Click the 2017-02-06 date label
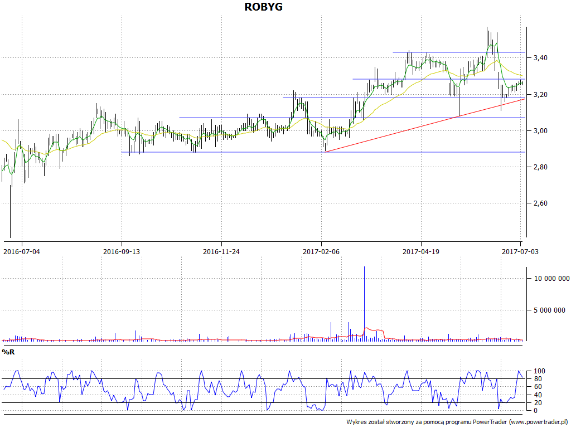This screenshot has width=571, height=428. click(321, 251)
